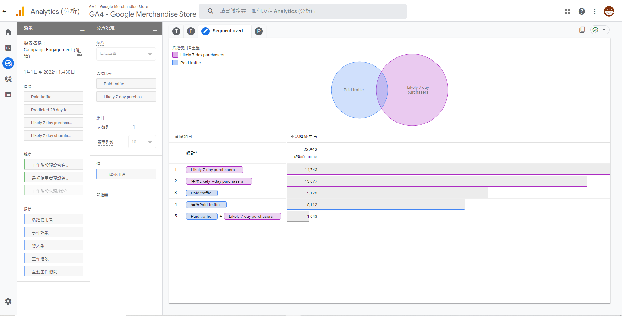Open the Reports bar chart sidebar icon
Viewport: 622px width, 316px height.
8,48
